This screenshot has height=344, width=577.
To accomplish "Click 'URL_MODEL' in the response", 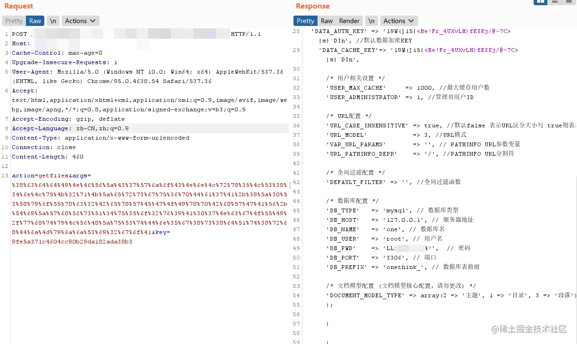I will [x=346, y=135].
